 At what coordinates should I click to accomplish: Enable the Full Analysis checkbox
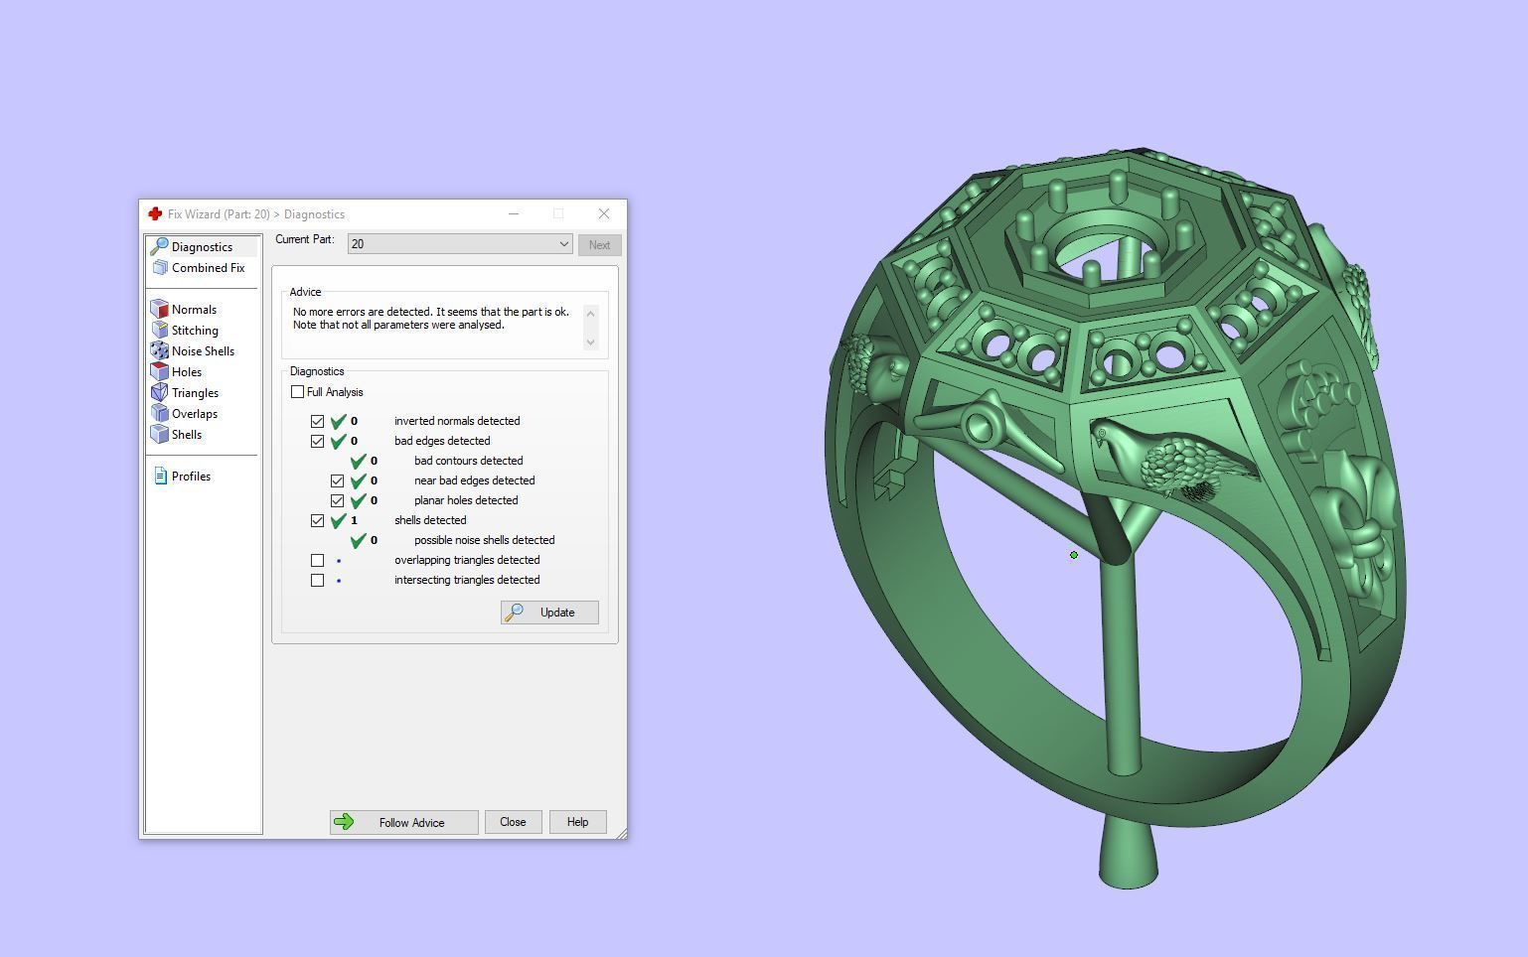[297, 392]
